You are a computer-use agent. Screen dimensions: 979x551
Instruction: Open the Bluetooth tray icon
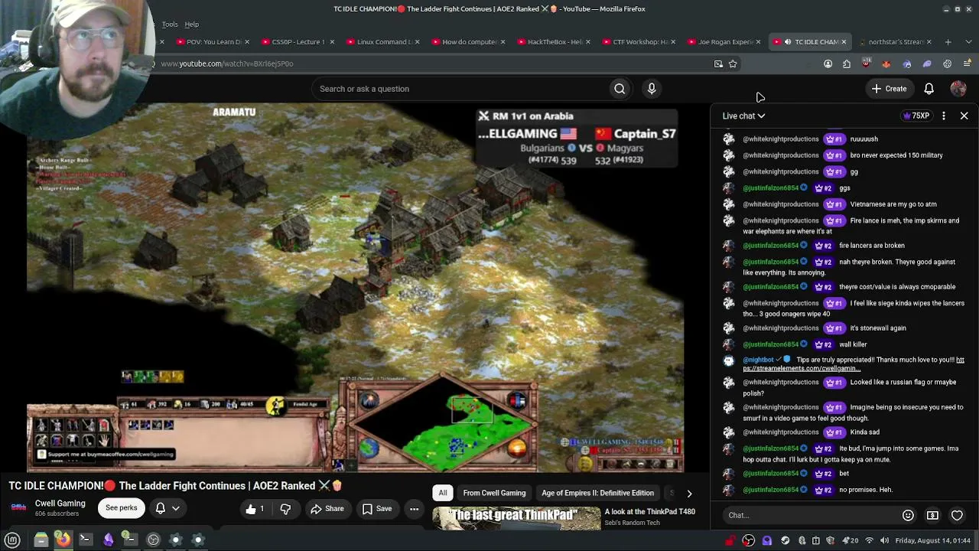(x=802, y=541)
